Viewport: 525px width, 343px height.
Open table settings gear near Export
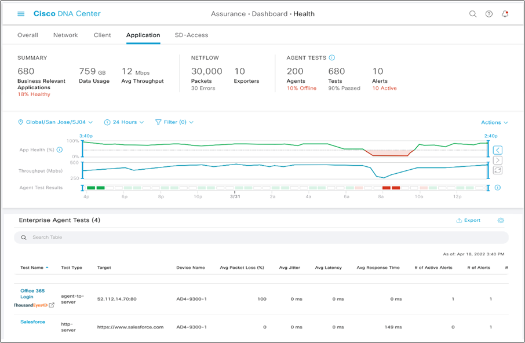coord(501,221)
